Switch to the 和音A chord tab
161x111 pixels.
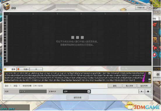(x=23, y=69)
